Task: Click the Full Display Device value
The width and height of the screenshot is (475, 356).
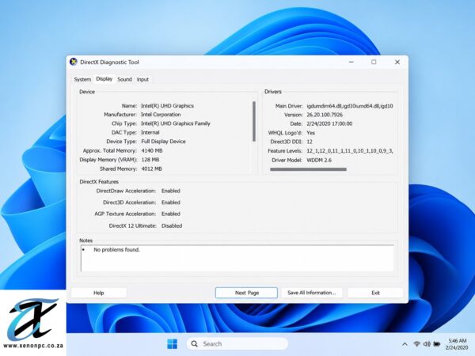Action: [163, 142]
